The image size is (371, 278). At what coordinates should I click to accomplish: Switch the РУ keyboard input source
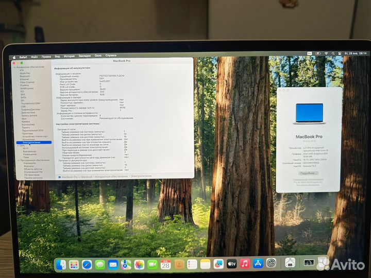click(310, 54)
